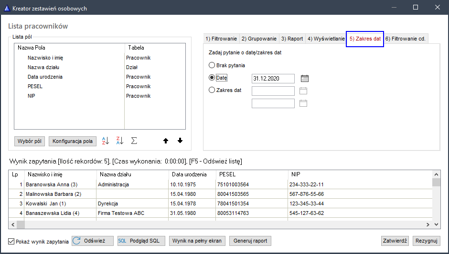
Task: Click the Wybór pól button
Action: point(30,142)
